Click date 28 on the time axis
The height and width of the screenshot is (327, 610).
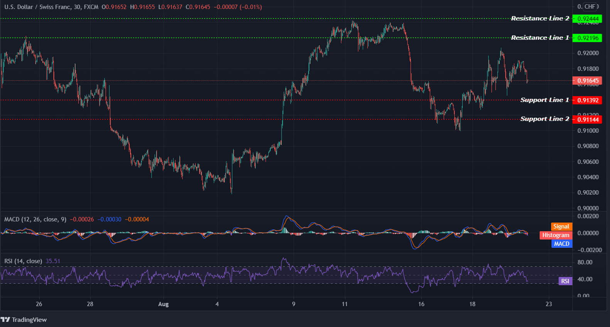point(90,304)
